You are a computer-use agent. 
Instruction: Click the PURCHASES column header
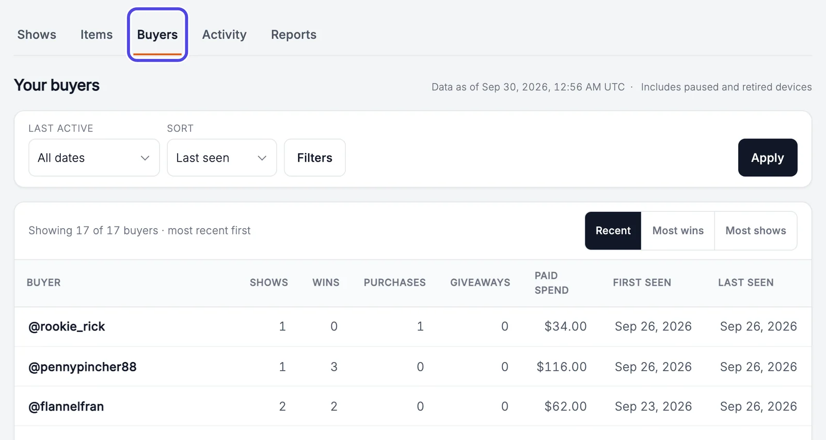click(395, 282)
